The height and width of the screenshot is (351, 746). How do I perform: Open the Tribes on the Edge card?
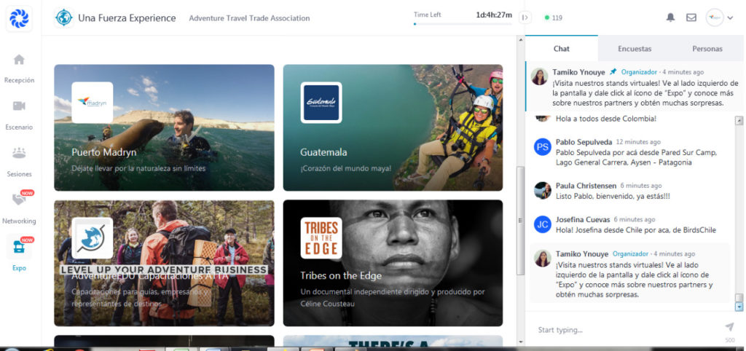click(x=393, y=263)
